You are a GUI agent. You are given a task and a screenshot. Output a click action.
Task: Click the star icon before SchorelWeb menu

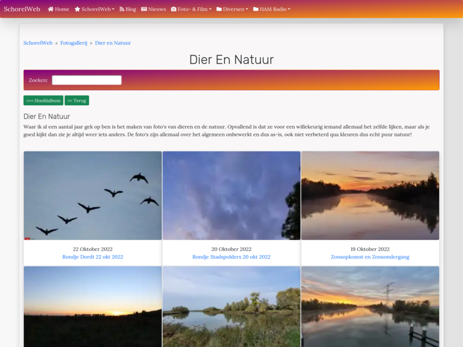coord(78,9)
